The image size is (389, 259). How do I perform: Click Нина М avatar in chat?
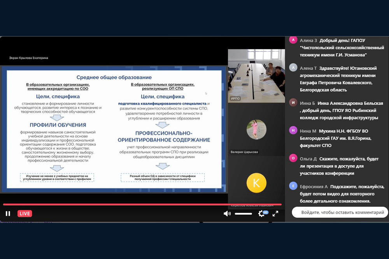pyautogui.click(x=293, y=130)
